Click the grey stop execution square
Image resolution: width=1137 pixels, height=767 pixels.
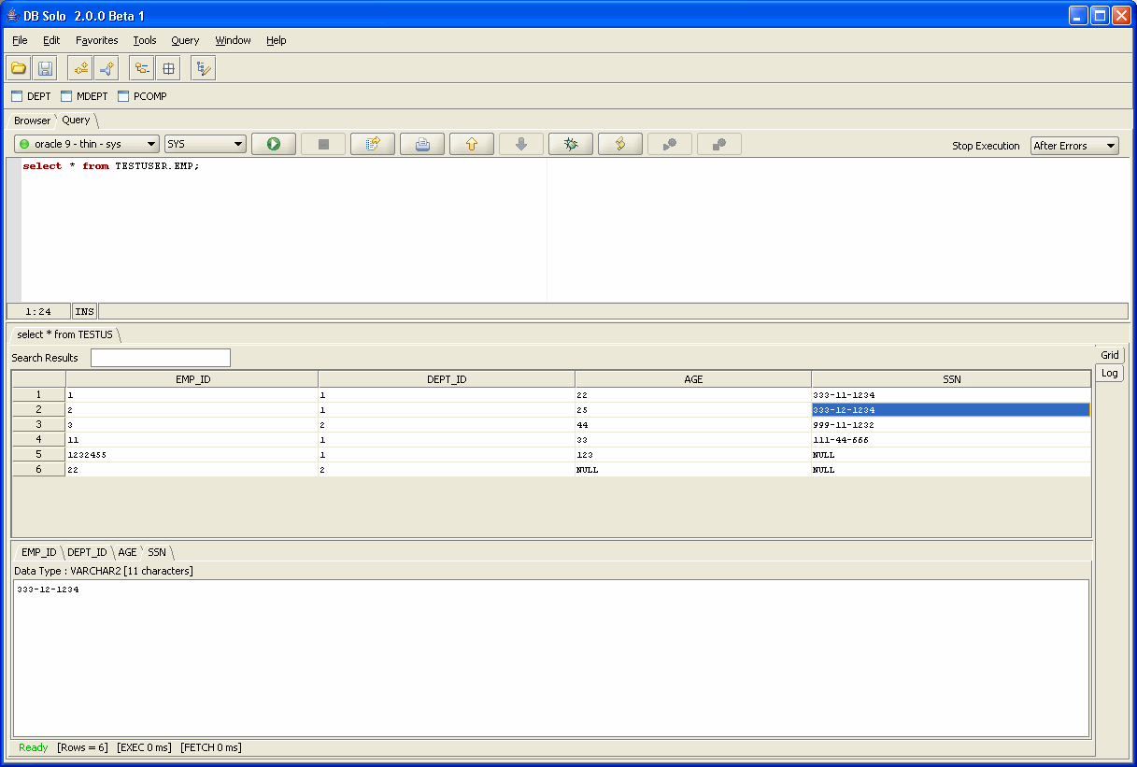point(324,144)
